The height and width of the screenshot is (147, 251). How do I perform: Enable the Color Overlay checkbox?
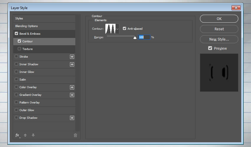click(x=16, y=87)
